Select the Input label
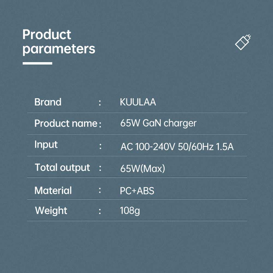 point(46,145)
